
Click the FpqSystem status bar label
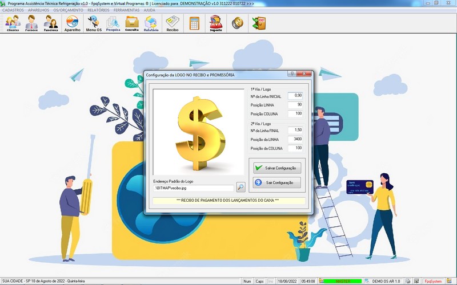pos(433,281)
